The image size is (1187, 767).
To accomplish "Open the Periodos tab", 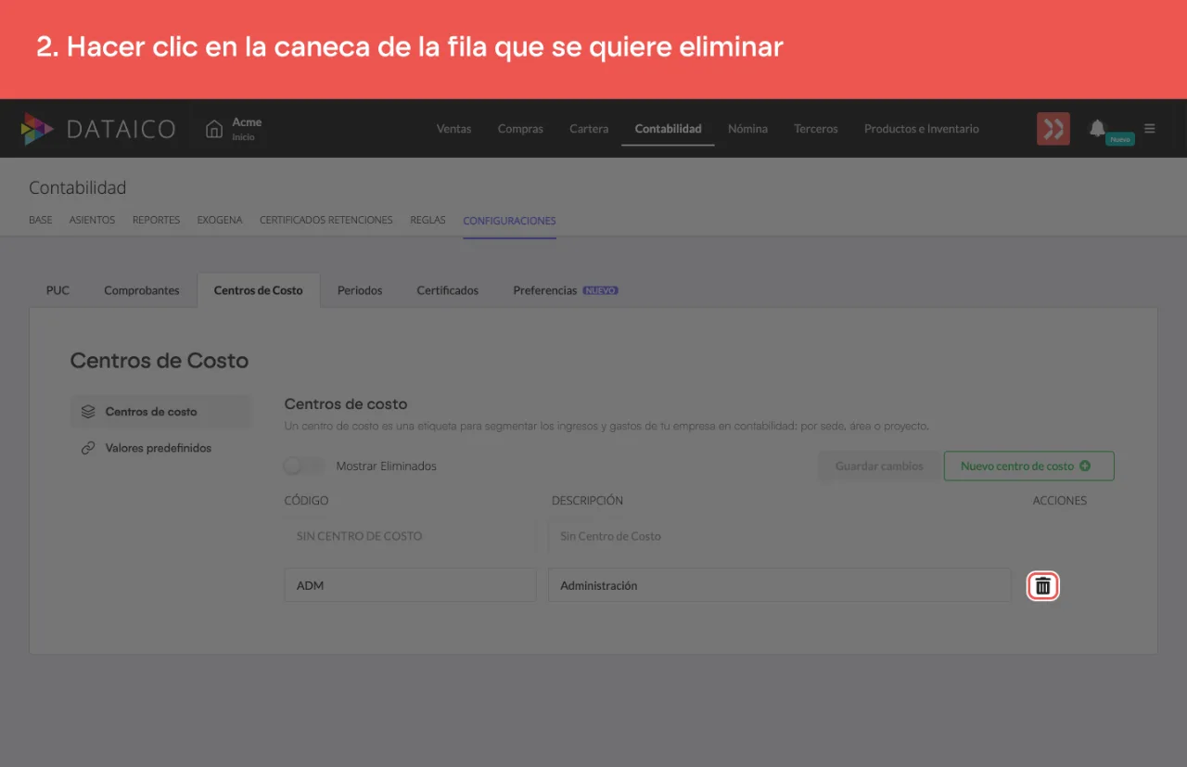I will click(360, 290).
